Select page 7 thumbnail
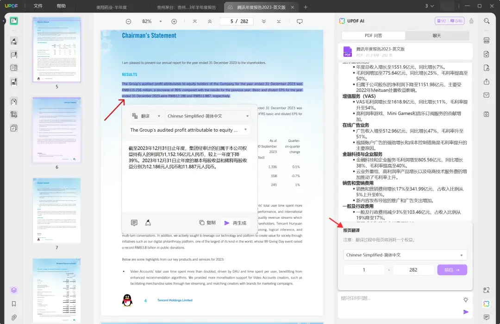Viewport: 500px width, 324px height. pyautogui.click(x=57, y=211)
